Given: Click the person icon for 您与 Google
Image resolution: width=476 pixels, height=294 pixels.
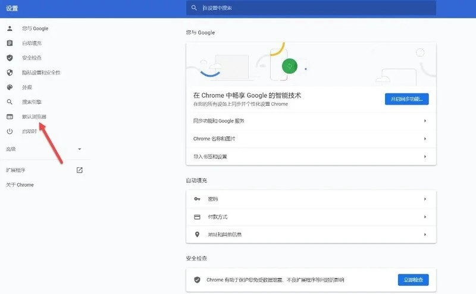Looking at the screenshot, I should [x=10, y=29].
